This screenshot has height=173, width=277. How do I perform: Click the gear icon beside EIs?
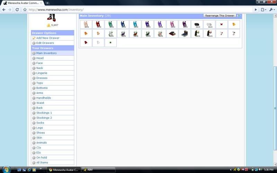point(34,153)
